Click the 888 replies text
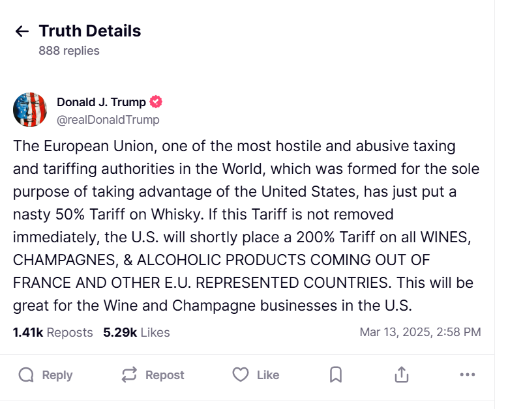The width and height of the screenshot is (508, 409). 68,50
